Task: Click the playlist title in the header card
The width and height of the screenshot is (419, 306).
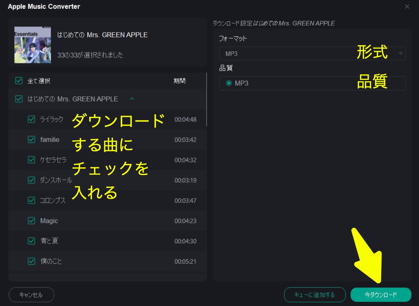Action: (102, 35)
